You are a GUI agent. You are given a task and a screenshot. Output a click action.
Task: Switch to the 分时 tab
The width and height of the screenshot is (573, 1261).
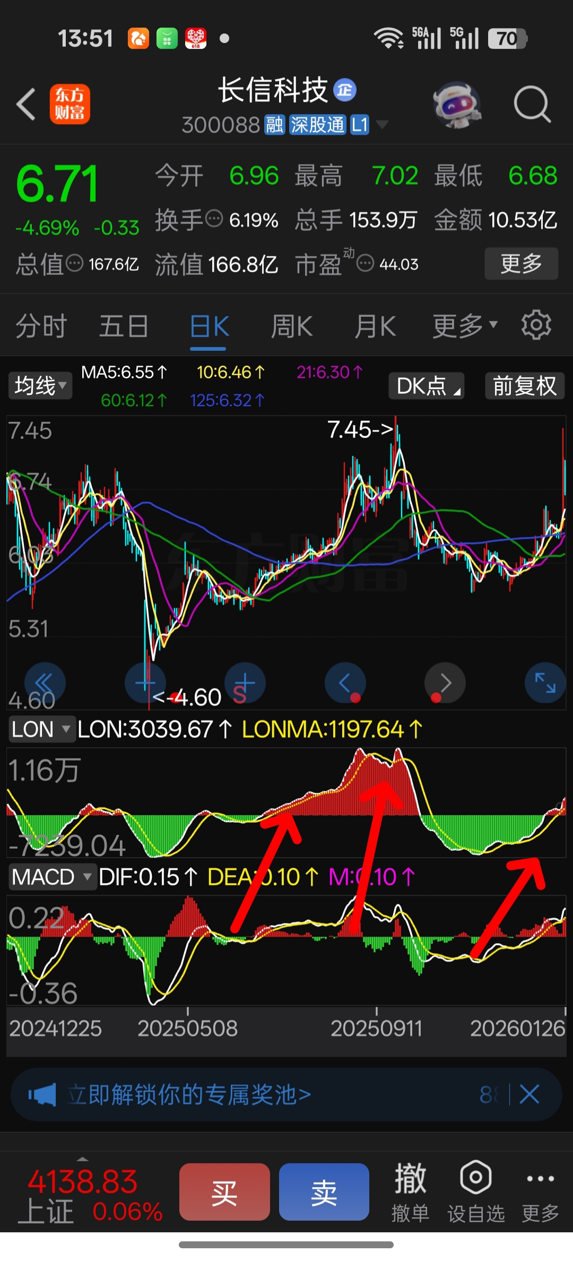click(41, 325)
